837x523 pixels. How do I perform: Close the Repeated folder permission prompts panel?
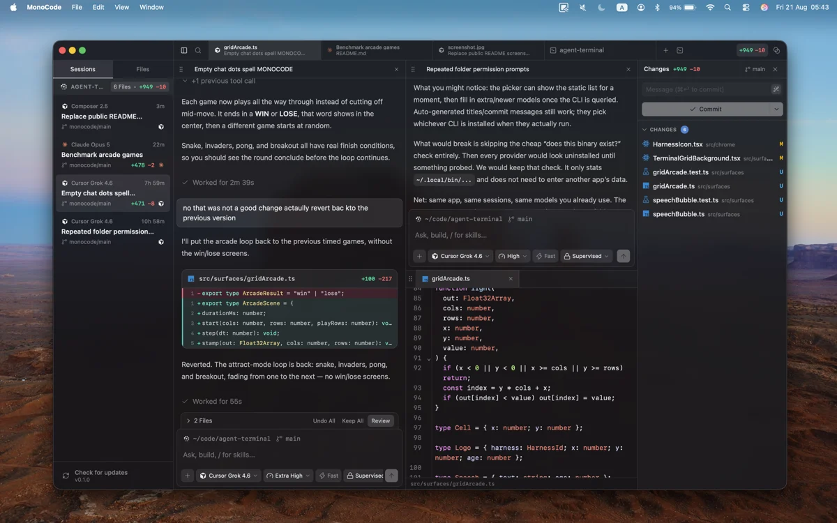tap(628, 70)
